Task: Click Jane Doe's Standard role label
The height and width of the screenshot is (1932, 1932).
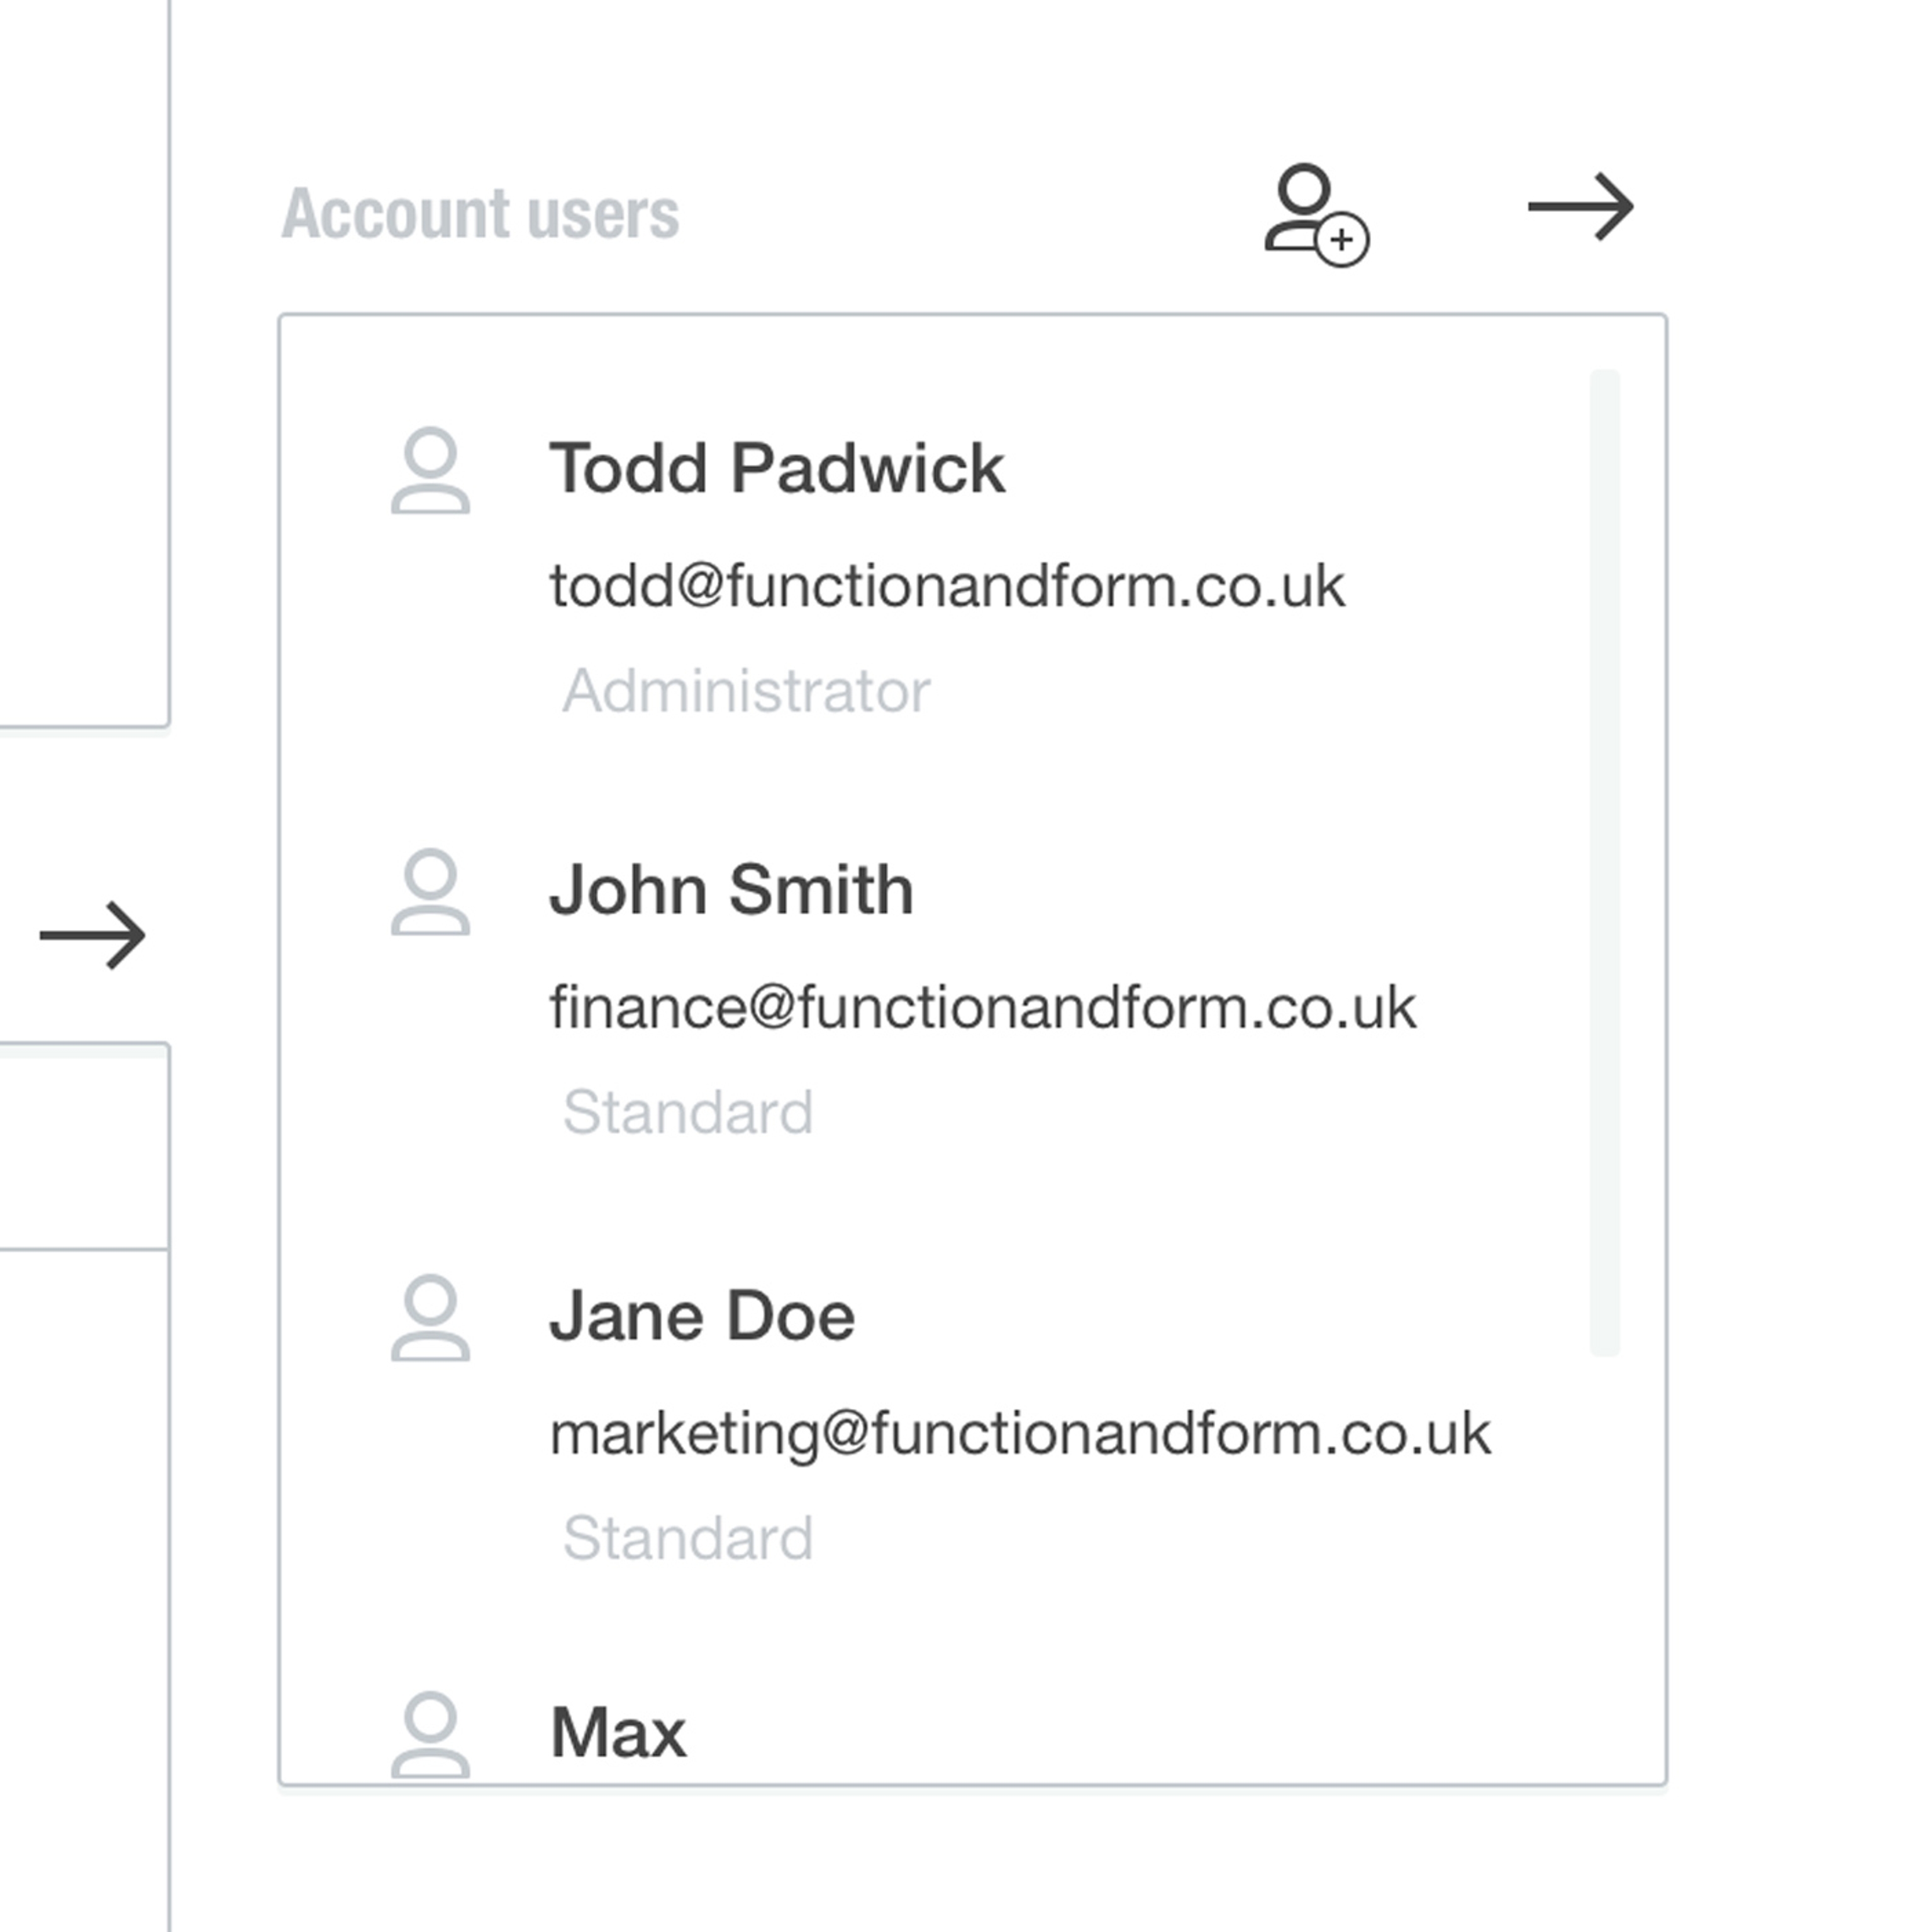Action: click(688, 1538)
